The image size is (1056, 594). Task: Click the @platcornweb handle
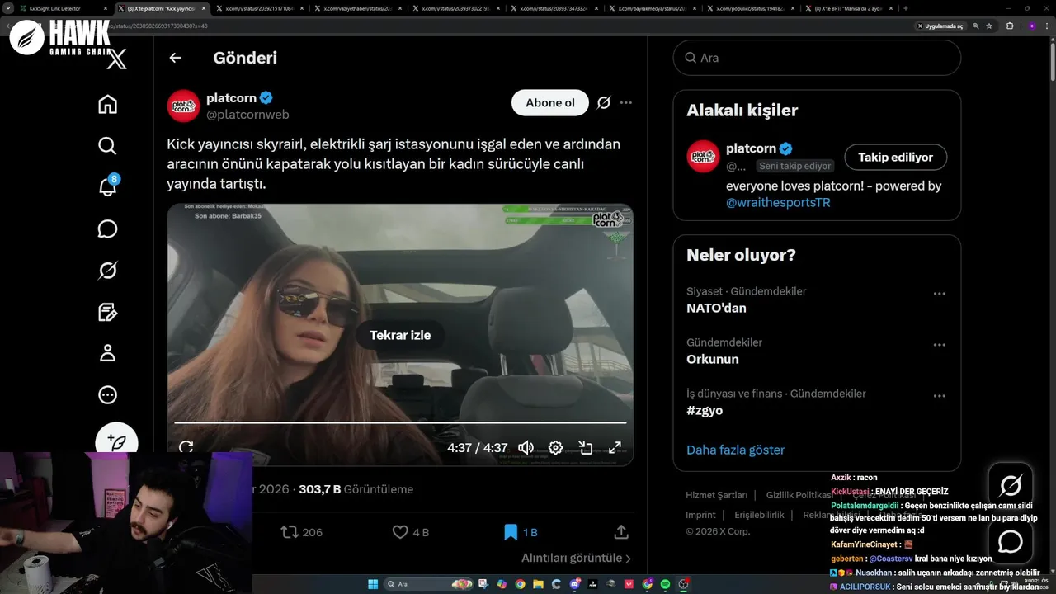(x=247, y=115)
